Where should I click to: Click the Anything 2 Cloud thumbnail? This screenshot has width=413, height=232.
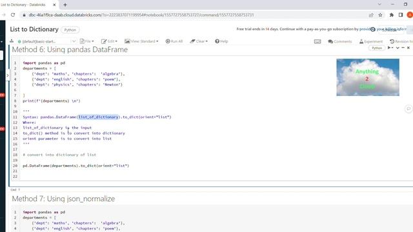pyautogui.click(x=368, y=77)
